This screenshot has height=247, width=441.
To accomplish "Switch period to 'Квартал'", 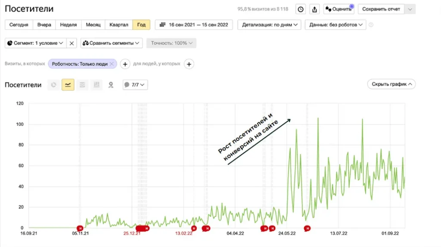I will coord(119,25).
